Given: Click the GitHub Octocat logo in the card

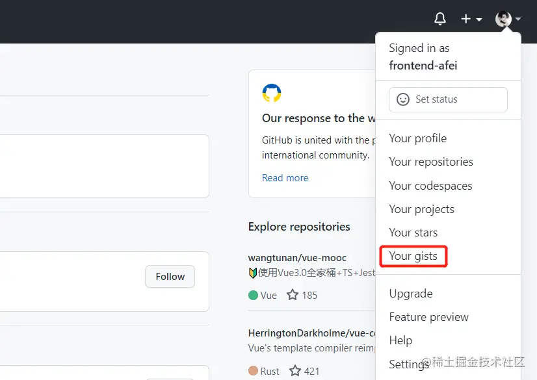Looking at the screenshot, I should [272, 93].
